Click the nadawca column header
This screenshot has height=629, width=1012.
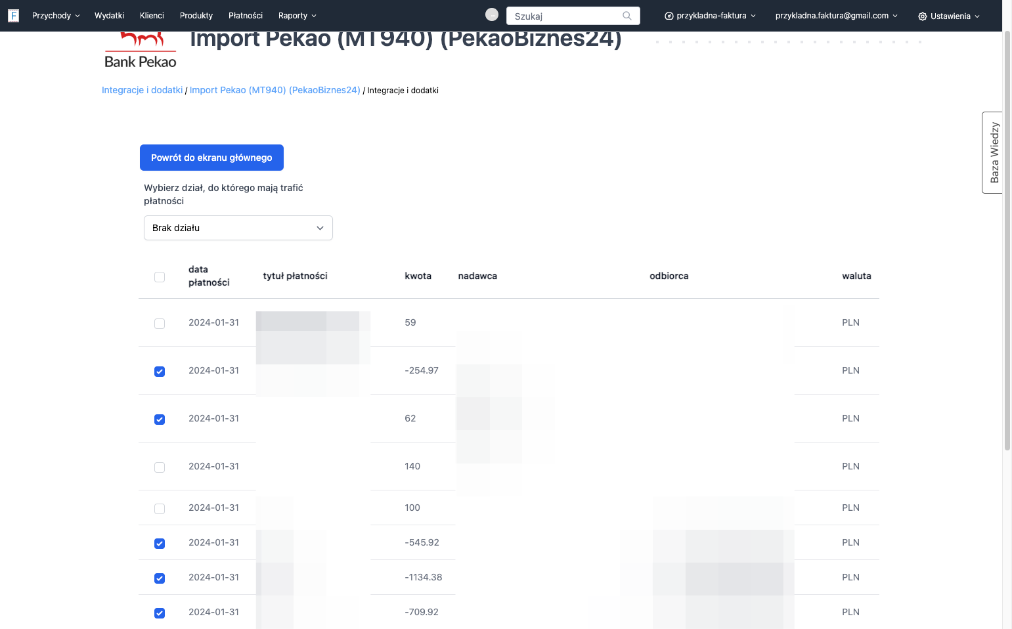click(477, 276)
